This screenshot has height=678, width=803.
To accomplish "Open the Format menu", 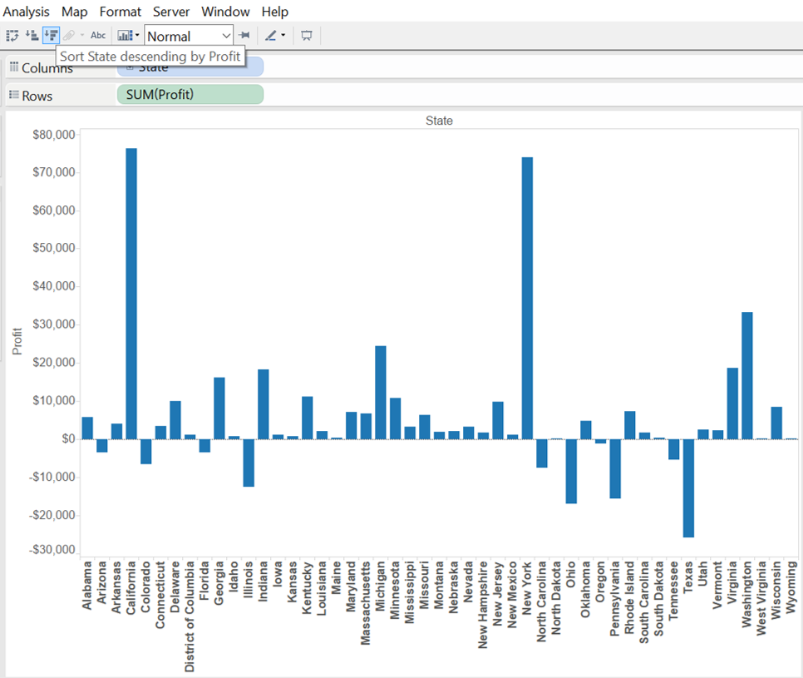I will tap(121, 12).
